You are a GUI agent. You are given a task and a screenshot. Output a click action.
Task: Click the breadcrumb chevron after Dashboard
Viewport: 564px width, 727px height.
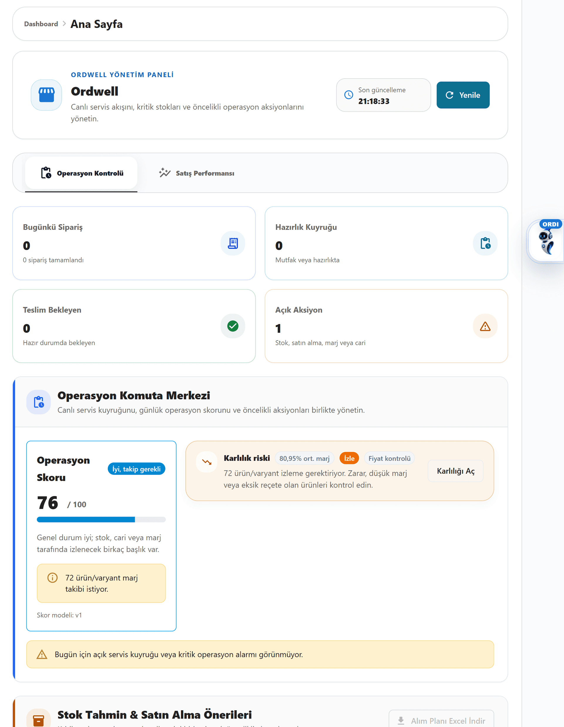click(x=64, y=24)
